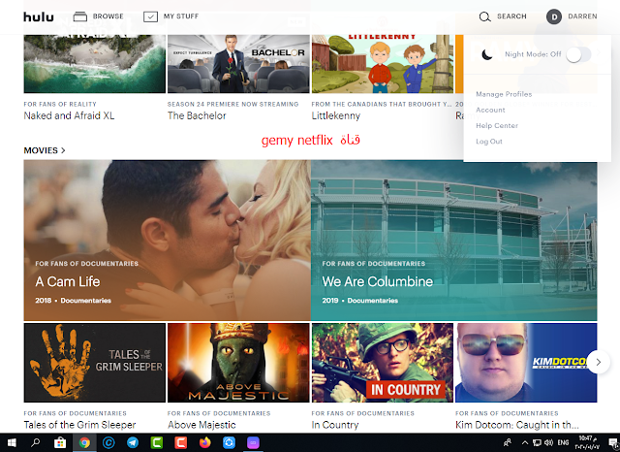Click the Search magnifier icon

click(484, 16)
